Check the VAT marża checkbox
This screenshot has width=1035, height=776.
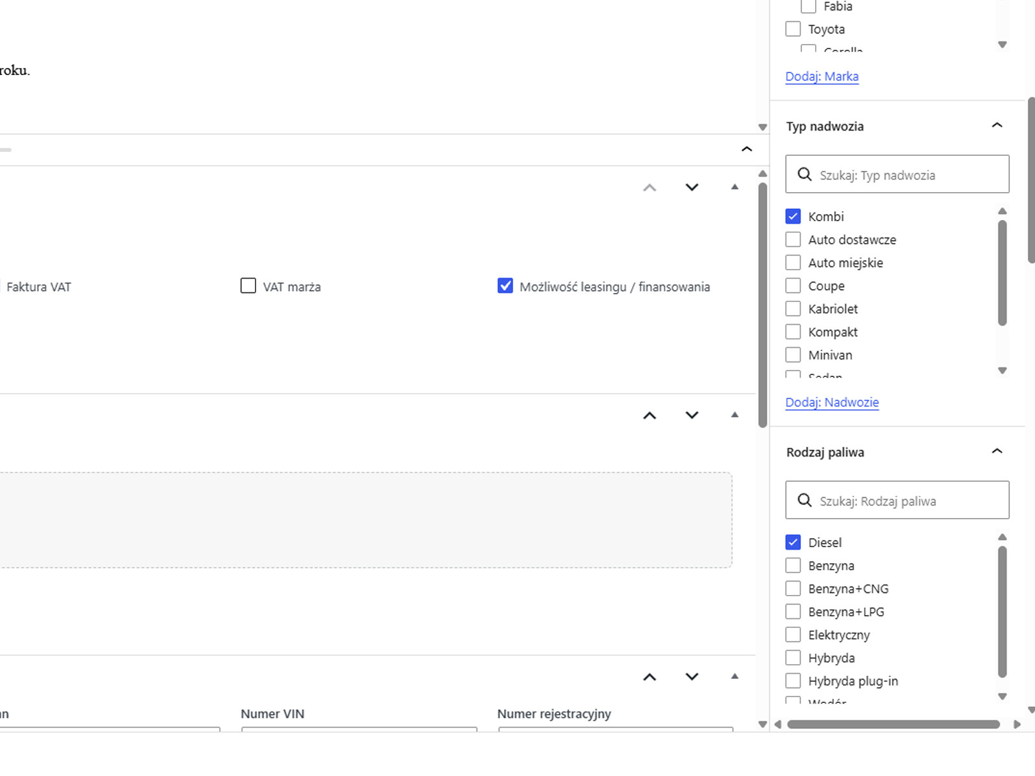[x=248, y=286]
